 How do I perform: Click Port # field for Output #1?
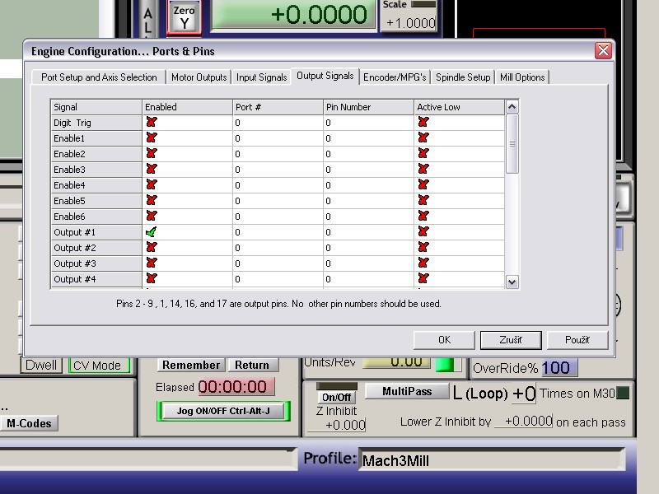278,232
